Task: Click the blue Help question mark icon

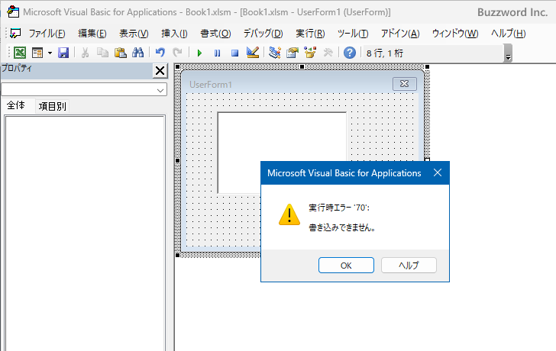Action: click(350, 53)
